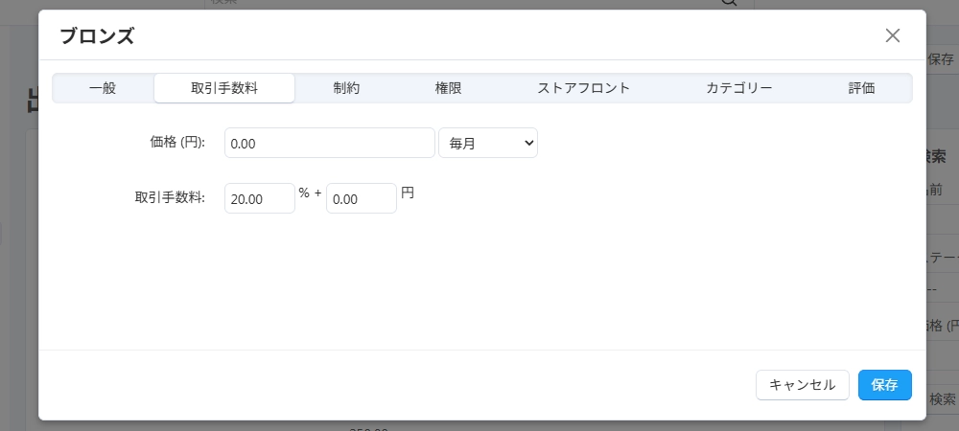
Task: Click the fixed fee field before 円
Action: (362, 199)
